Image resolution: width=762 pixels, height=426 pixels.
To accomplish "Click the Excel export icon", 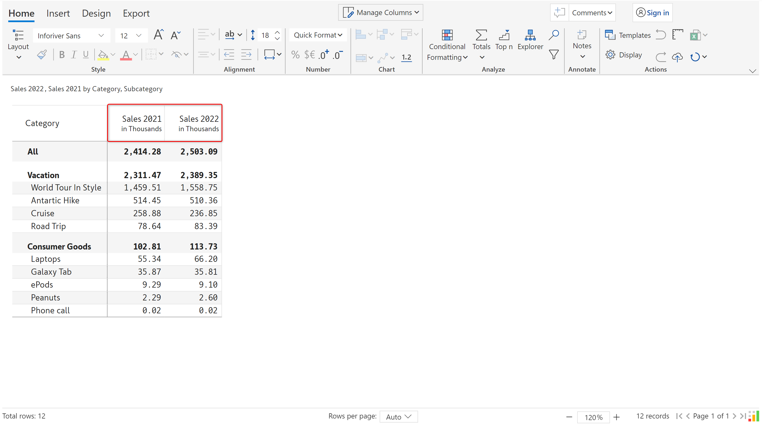I will pyautogui.click(x=695, y=35).
